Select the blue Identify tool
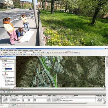The width and height of the screenshot is (108, 108). (24, 55)
